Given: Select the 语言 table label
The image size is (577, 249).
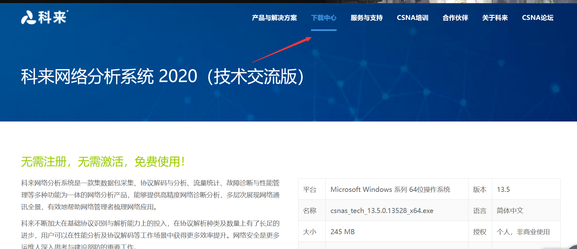Looking at the screenshot, I should click(x=480, y=210).
